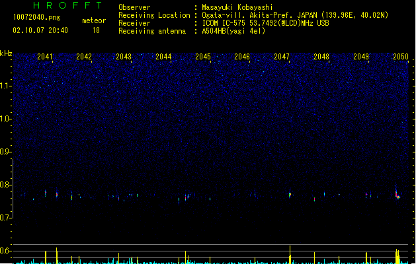Screen dimensions: 416x264
Task: Click the HROFFT title text
Action: [68, 5]
